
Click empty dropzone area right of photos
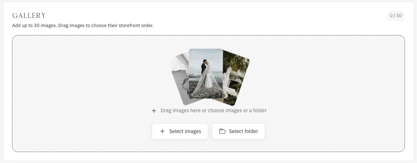pyautogui.click(x=327, y=80)
